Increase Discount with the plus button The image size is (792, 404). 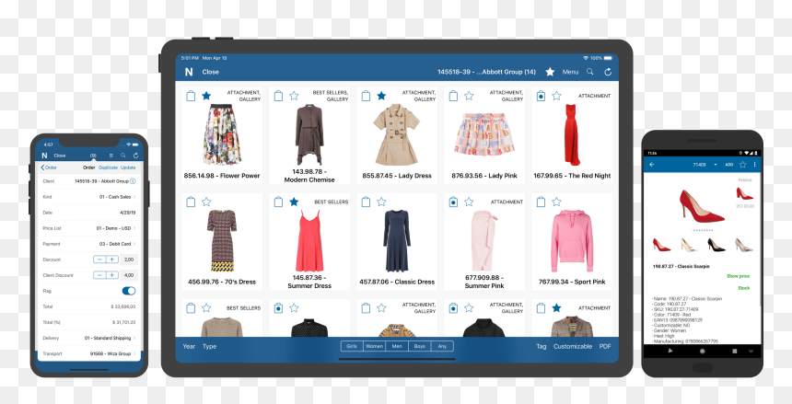click(112, 260)
